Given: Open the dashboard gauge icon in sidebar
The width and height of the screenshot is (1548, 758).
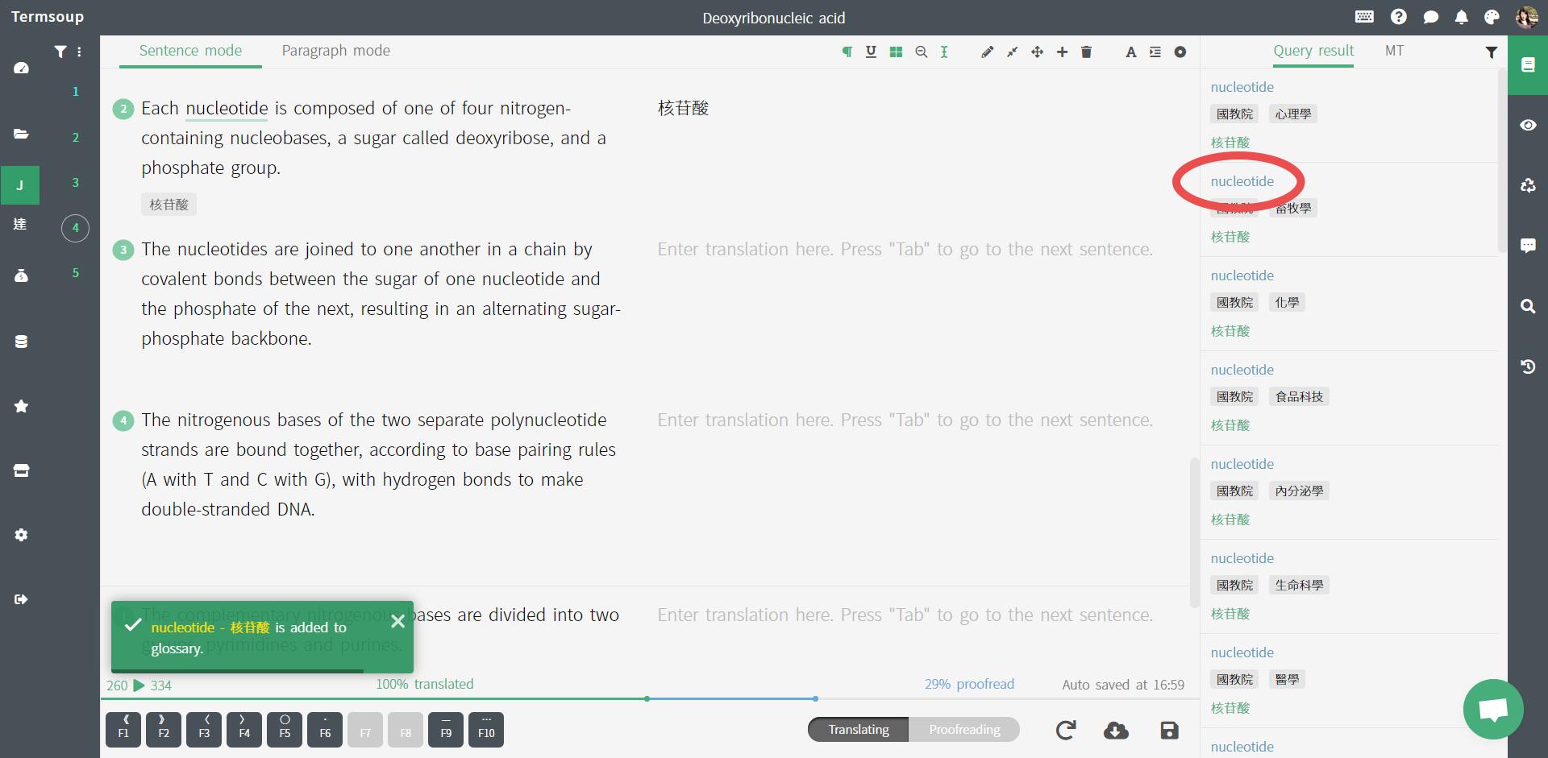Looking at the screenshot, I should 21,68.
